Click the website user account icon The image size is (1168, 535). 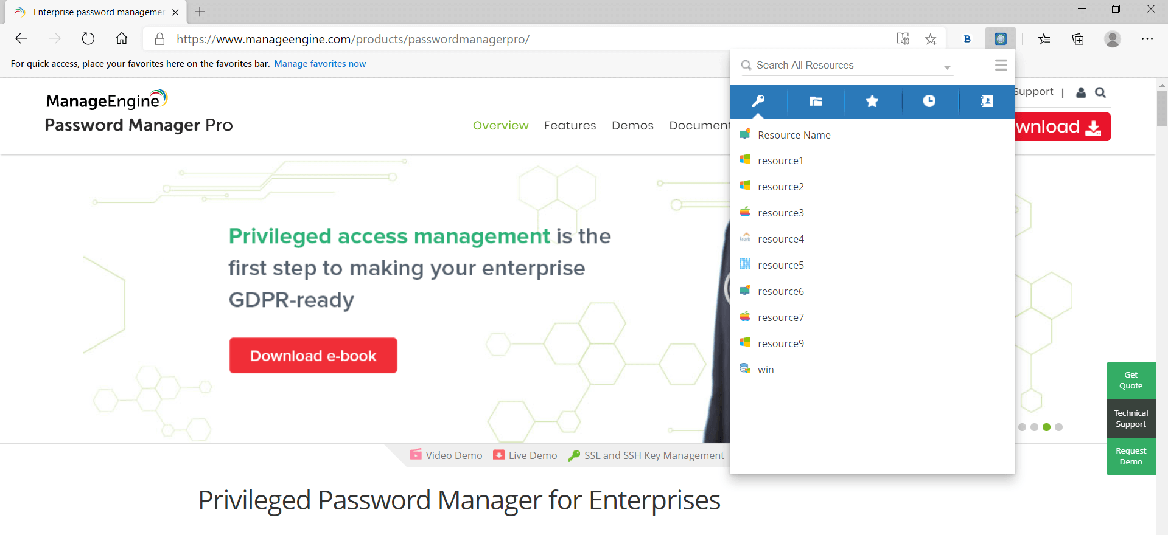(x=1081, y=92)
